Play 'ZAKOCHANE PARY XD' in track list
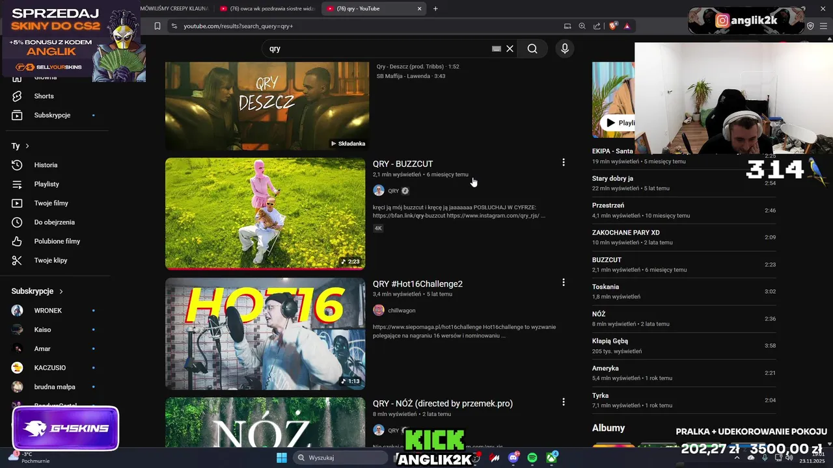The height and width of the screenshot is (468, 833). point(684,237)
